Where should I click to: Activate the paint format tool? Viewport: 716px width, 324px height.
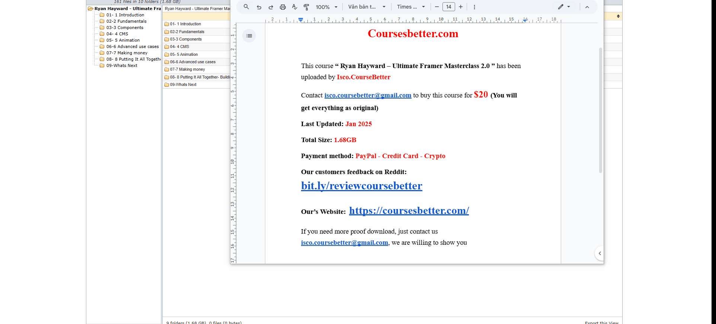coord(307,7)
